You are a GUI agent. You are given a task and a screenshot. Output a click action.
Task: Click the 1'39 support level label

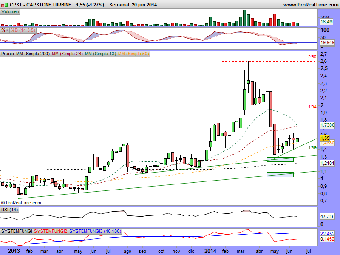coord(312,148)
